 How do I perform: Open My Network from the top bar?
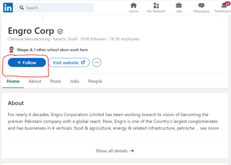tap(156, 8)
